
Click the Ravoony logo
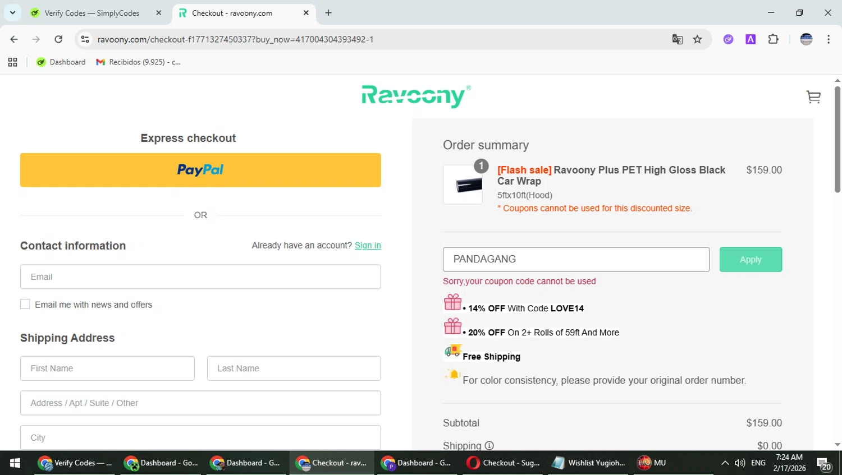[416, 96]
